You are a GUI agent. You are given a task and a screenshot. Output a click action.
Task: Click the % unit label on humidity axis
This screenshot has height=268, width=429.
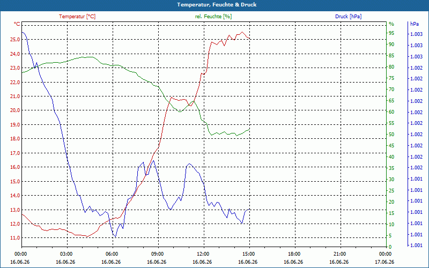point(391,24)
